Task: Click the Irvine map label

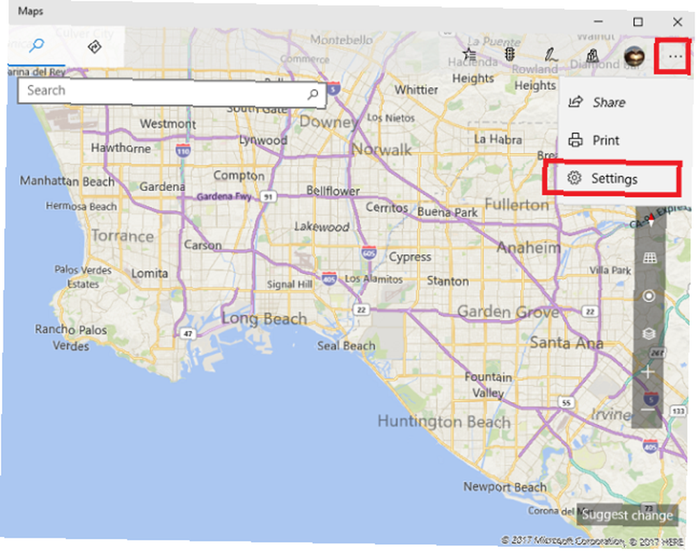Action: [x=611, y=414]
